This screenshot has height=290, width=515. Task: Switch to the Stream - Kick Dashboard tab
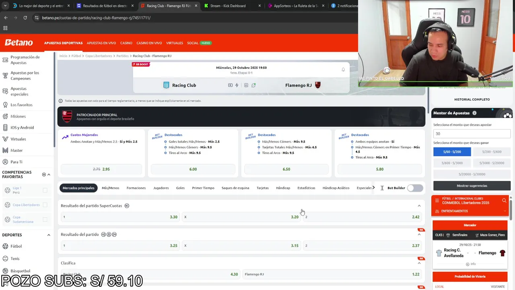[x=232, y=6]
